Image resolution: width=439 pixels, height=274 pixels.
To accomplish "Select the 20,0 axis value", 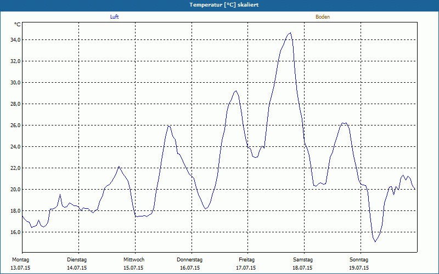I will pos(15,189).
